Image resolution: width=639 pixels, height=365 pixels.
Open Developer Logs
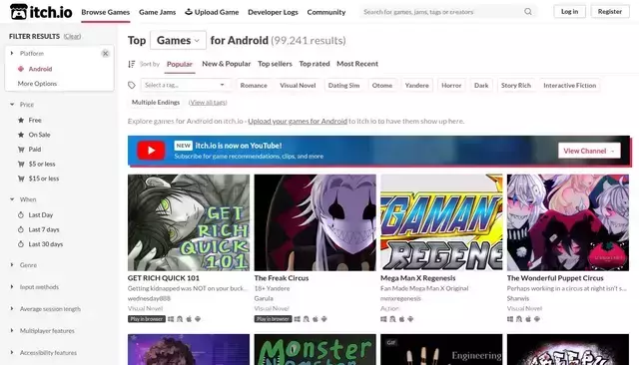[273, 12]
